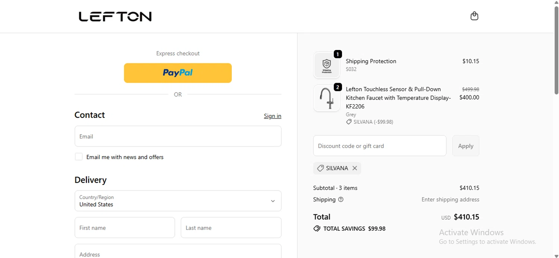
Task: Check Email me with news and offers
Action: pyautogui.click(x=79, y=157)
